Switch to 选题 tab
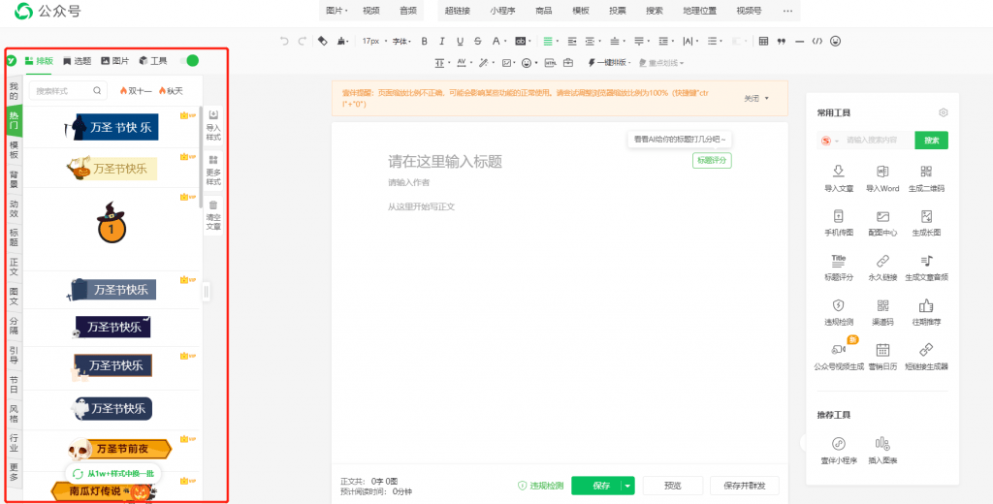 [78, 61]
